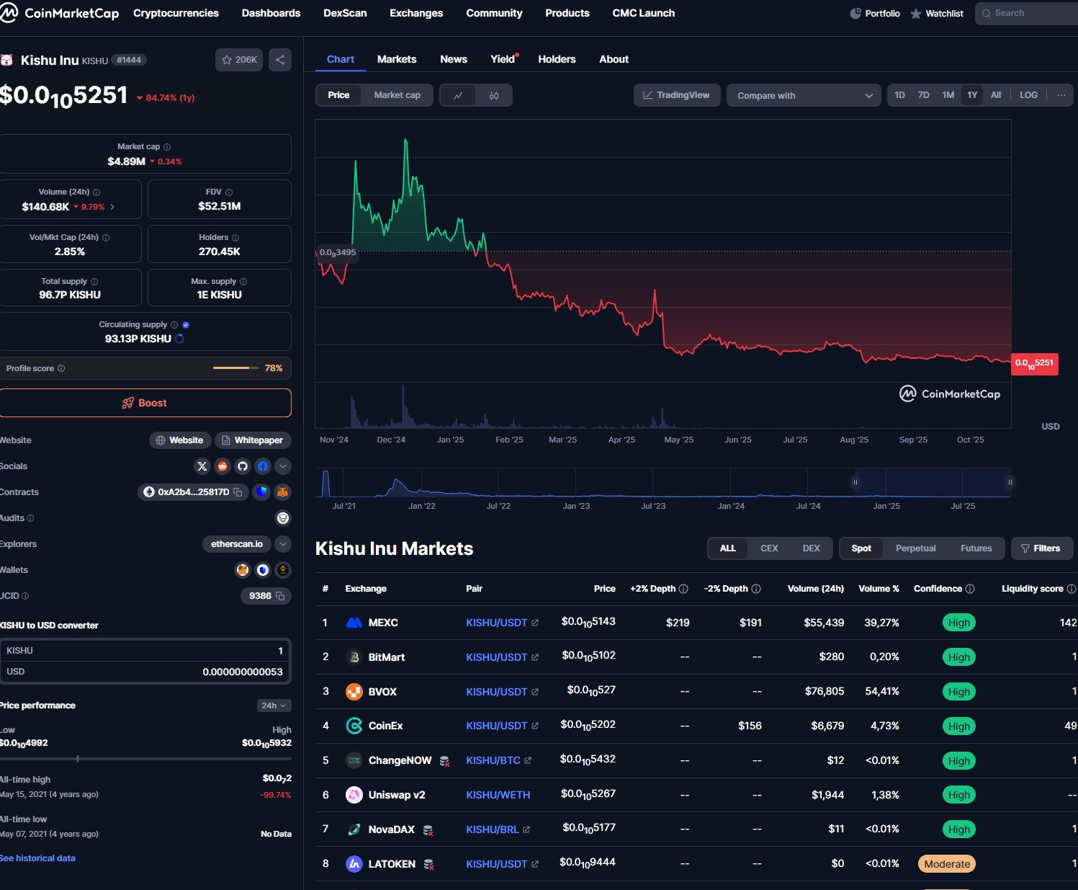The image size is (1078, 890).
Task: Open chart more options ellipsis menu
Action: point(1061,95)
